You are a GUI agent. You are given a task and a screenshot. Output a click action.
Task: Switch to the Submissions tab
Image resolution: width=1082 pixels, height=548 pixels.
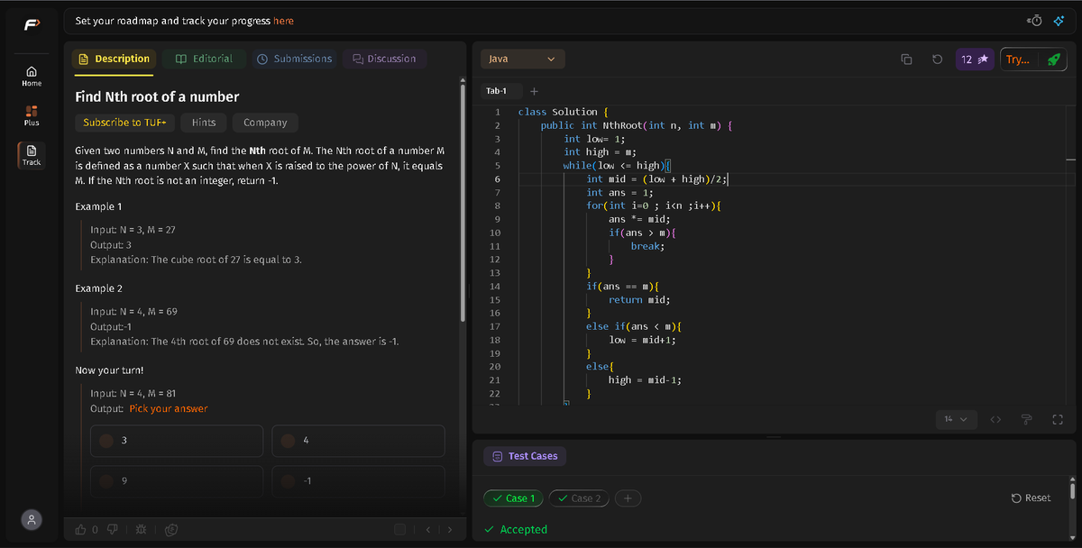click(x=295, y=59)
